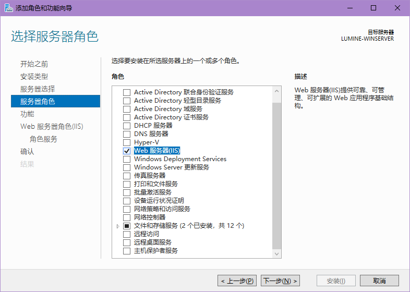
Task: Tick the DHCP 服务器 checkbox
Action: point(126,126)
